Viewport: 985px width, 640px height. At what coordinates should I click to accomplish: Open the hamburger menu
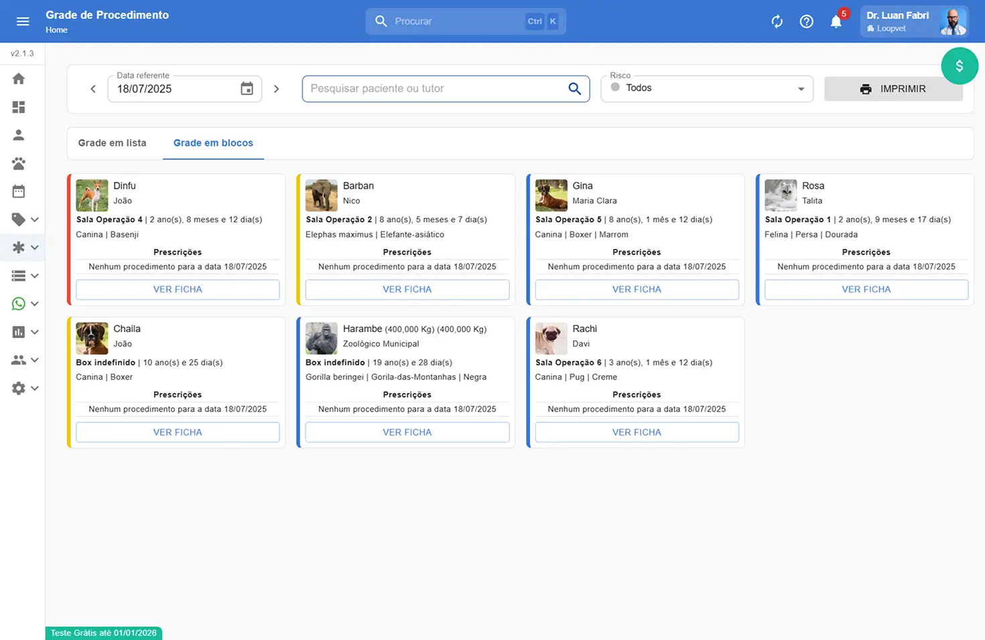pyautogui.click(x=23, y=21)
